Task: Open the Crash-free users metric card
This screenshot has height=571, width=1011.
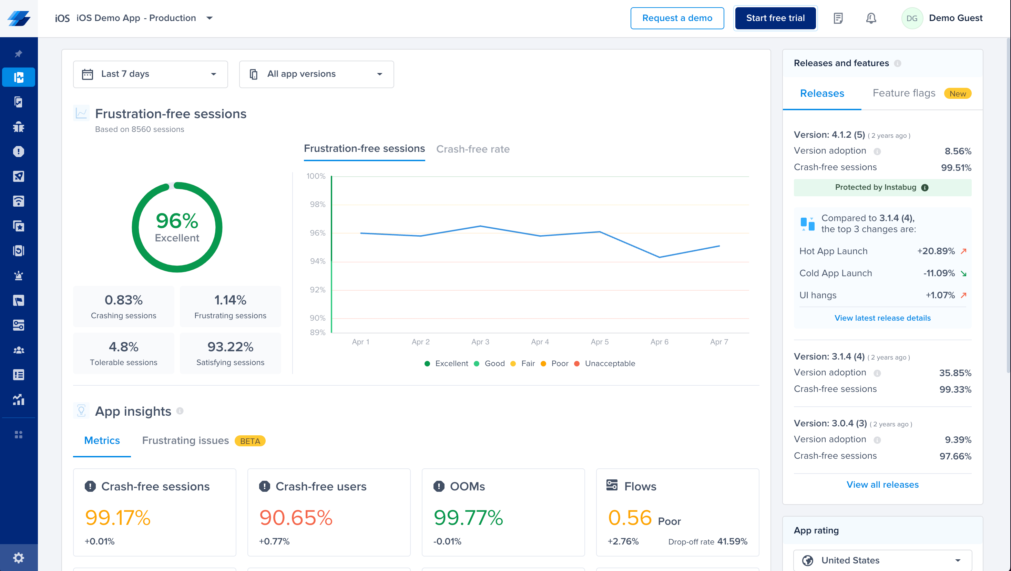Action: (328, 512)
